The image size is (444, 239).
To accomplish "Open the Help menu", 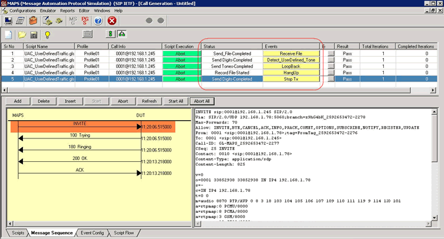I will click(118, 10).
